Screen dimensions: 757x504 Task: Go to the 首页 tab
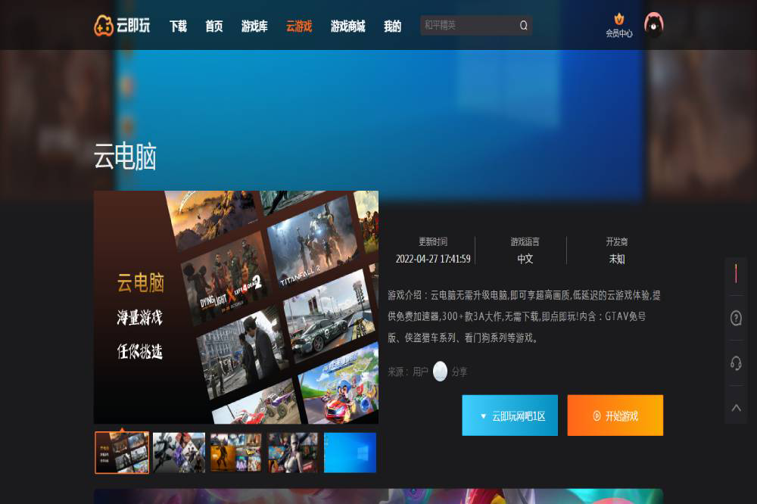[214, 26]
